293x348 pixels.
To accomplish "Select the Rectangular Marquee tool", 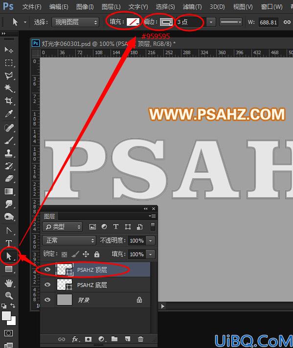I will [x=9, y=63].
